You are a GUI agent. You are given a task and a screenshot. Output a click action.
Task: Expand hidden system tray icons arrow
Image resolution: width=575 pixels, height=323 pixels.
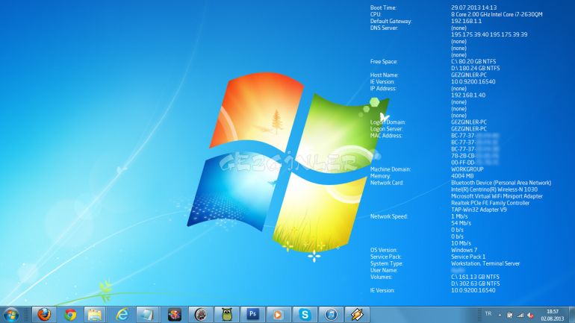(x=500, y=315)
